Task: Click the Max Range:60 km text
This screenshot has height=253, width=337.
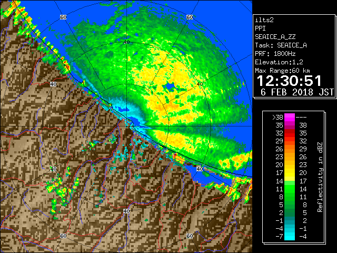Action: click(282, 71)
